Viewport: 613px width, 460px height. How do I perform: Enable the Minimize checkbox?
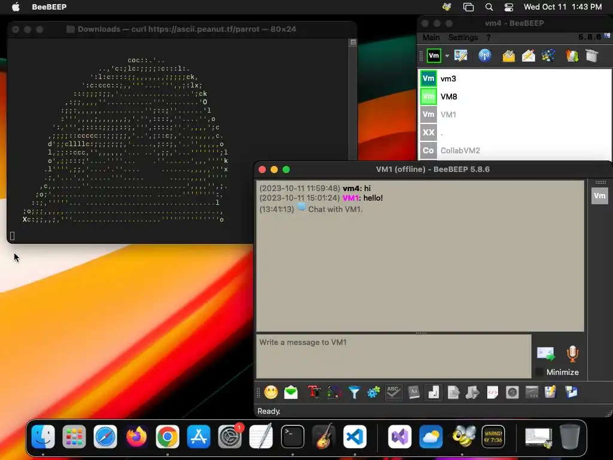(x=539, y=372)
